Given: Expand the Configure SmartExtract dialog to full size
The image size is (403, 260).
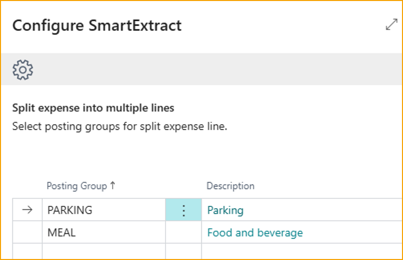Looking at the screenshot, I should click(x=392, y=25).
